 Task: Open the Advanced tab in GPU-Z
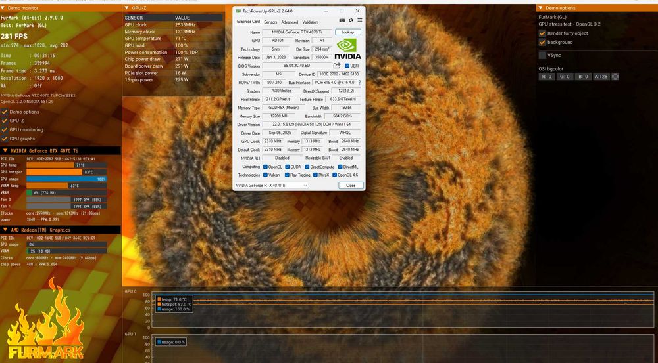click(290, 22)
